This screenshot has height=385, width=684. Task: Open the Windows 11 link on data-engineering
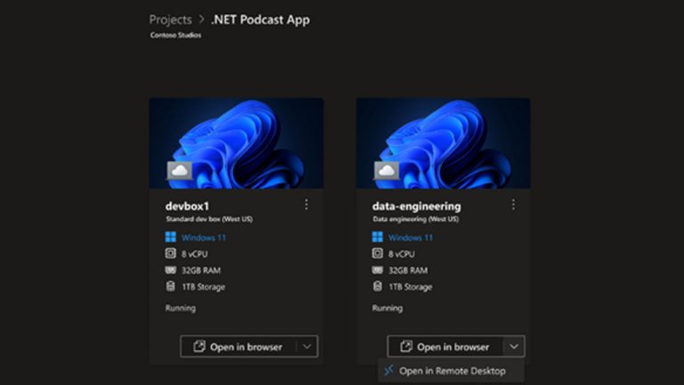click(x=411, y=237)
